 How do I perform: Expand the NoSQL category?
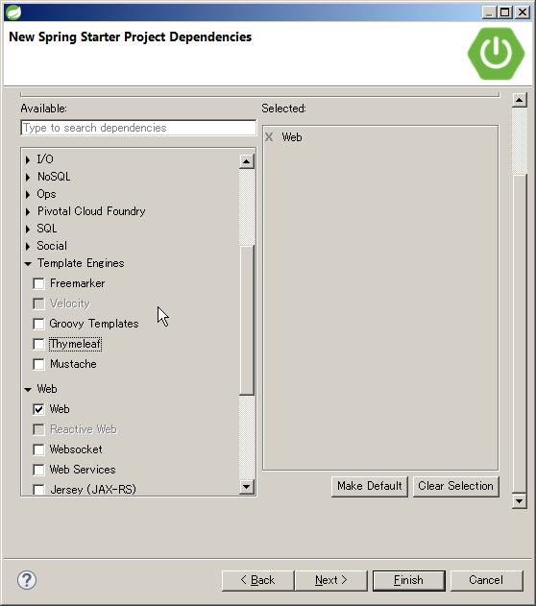click(x=28, y=177)
